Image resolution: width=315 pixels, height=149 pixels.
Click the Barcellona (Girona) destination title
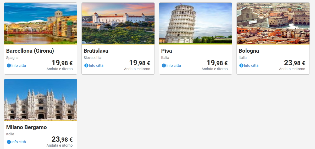pyautogui.click(x=30, y=51)
